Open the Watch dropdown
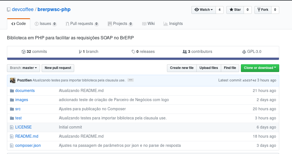Viewport: 292px width, 154px height. [204, 10]
